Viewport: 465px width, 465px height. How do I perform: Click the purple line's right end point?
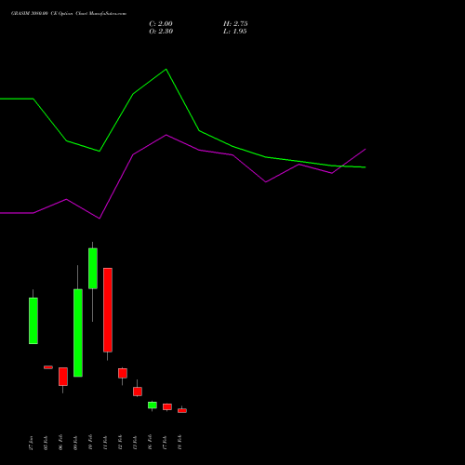[365, 149]
